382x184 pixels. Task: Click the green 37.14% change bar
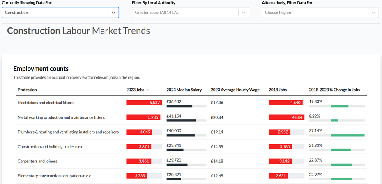(347, 135)
